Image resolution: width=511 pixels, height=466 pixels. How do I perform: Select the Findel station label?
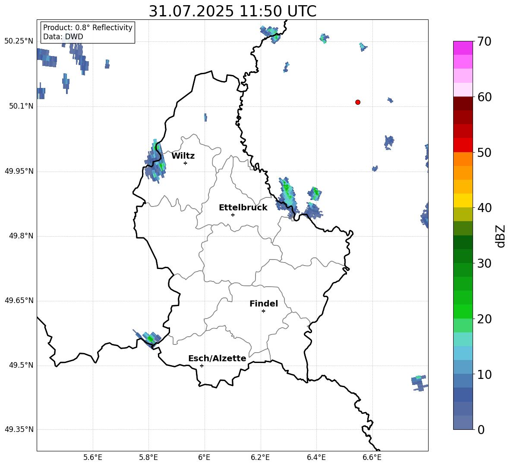click(264, 303)
